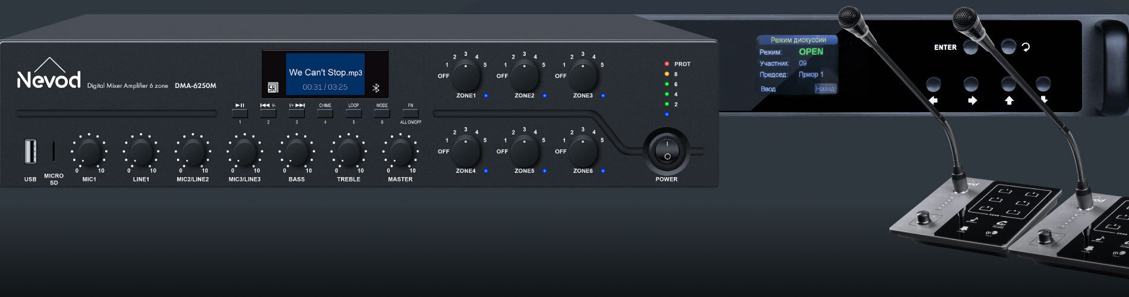Click the ZONE1 selector knob
This screenshot has width=1129, height=297.
click(466, 75)
